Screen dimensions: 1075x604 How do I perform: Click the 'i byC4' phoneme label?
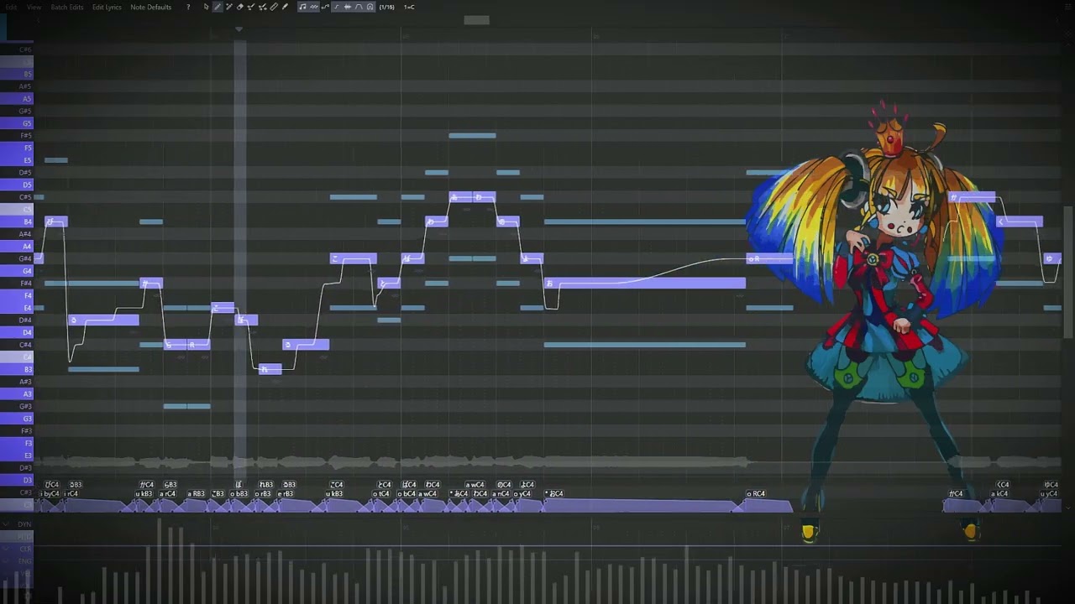[50, 494]
